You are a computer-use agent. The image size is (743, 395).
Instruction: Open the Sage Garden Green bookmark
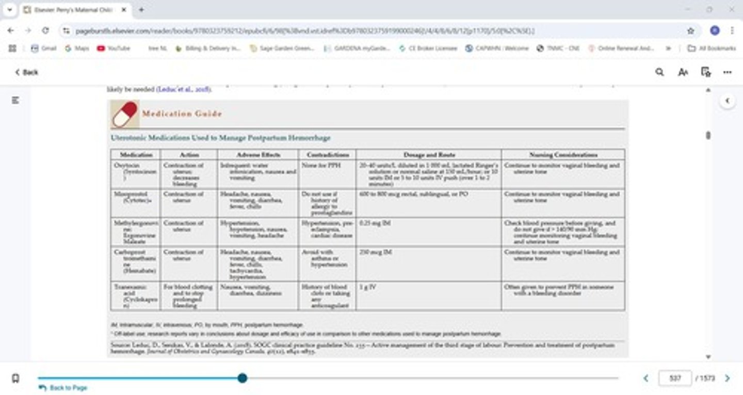pyautogui.click(x=282, y=48)
